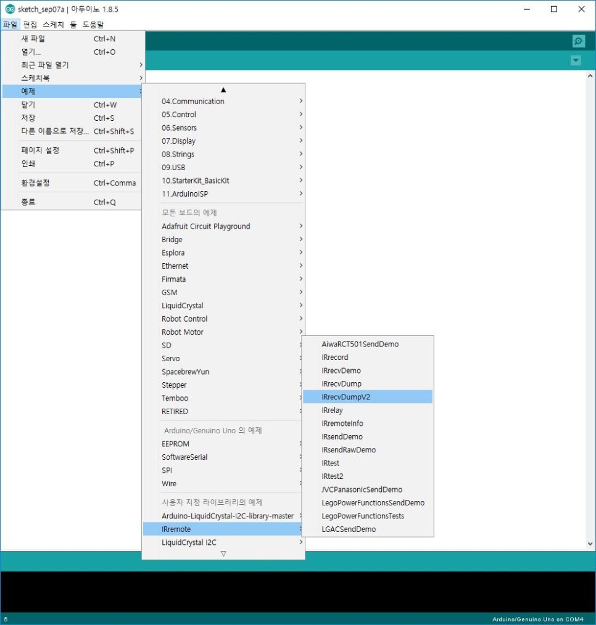Expand 스케치북 submenu
The image size is (596, 625).
point(72,78)
